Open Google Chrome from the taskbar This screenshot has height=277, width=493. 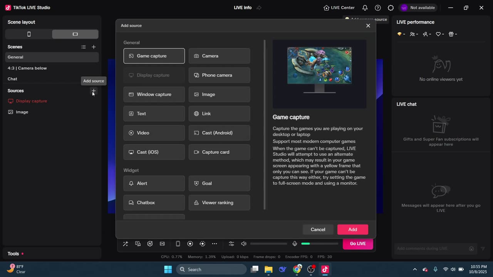click(297, 269)
